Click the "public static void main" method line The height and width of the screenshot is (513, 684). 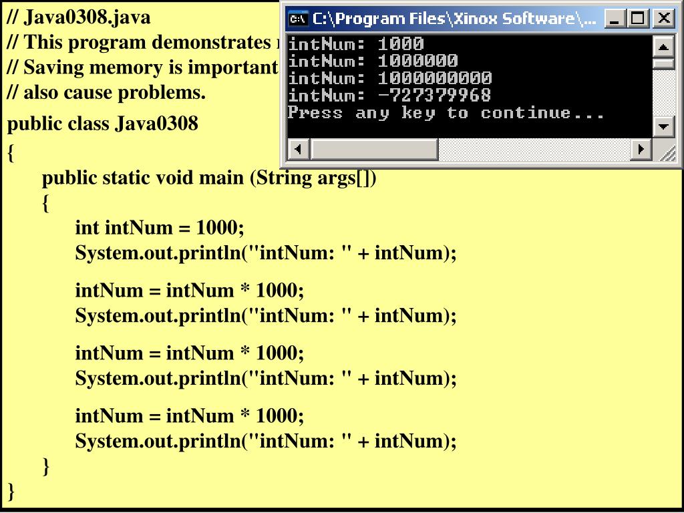(209, 178)
